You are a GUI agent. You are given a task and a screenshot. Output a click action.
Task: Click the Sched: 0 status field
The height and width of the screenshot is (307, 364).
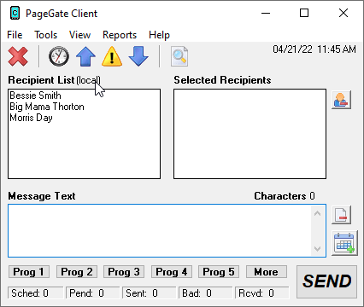point(35,293)
